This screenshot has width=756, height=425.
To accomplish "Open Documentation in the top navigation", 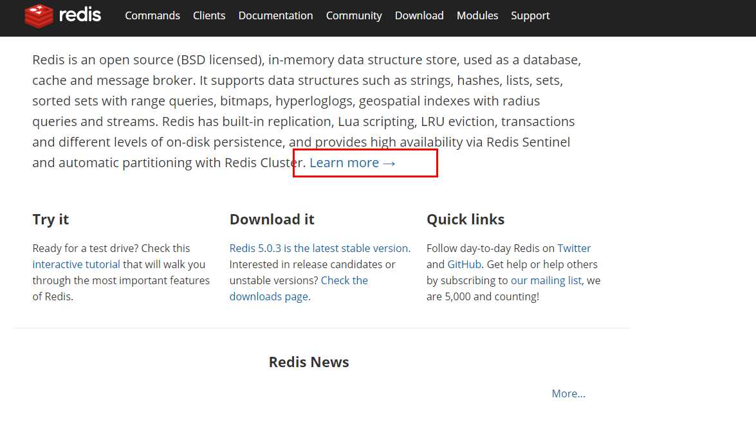I will pos(275,15).
